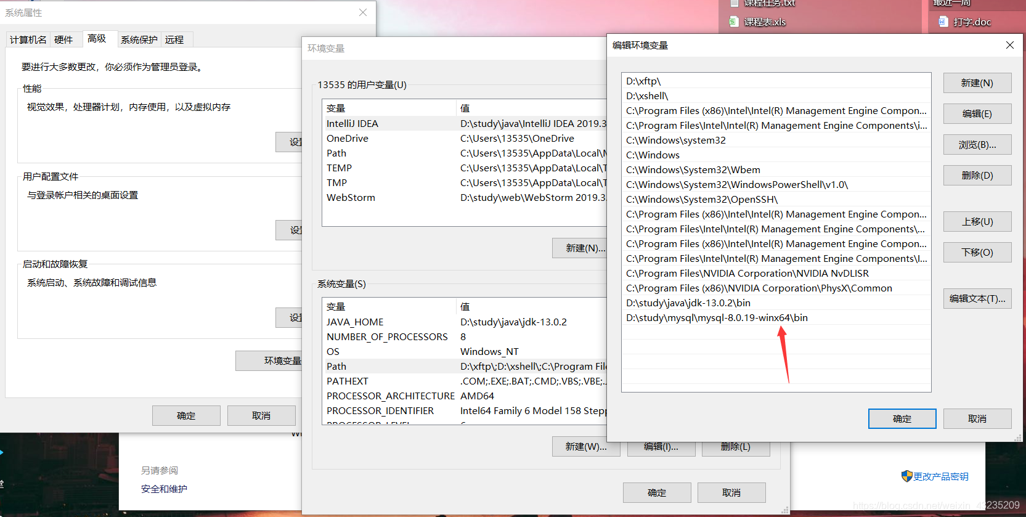Screen dimensions: 1026x517
Task: Click the 编辑(E) button
Action: (x=977, y=114)
